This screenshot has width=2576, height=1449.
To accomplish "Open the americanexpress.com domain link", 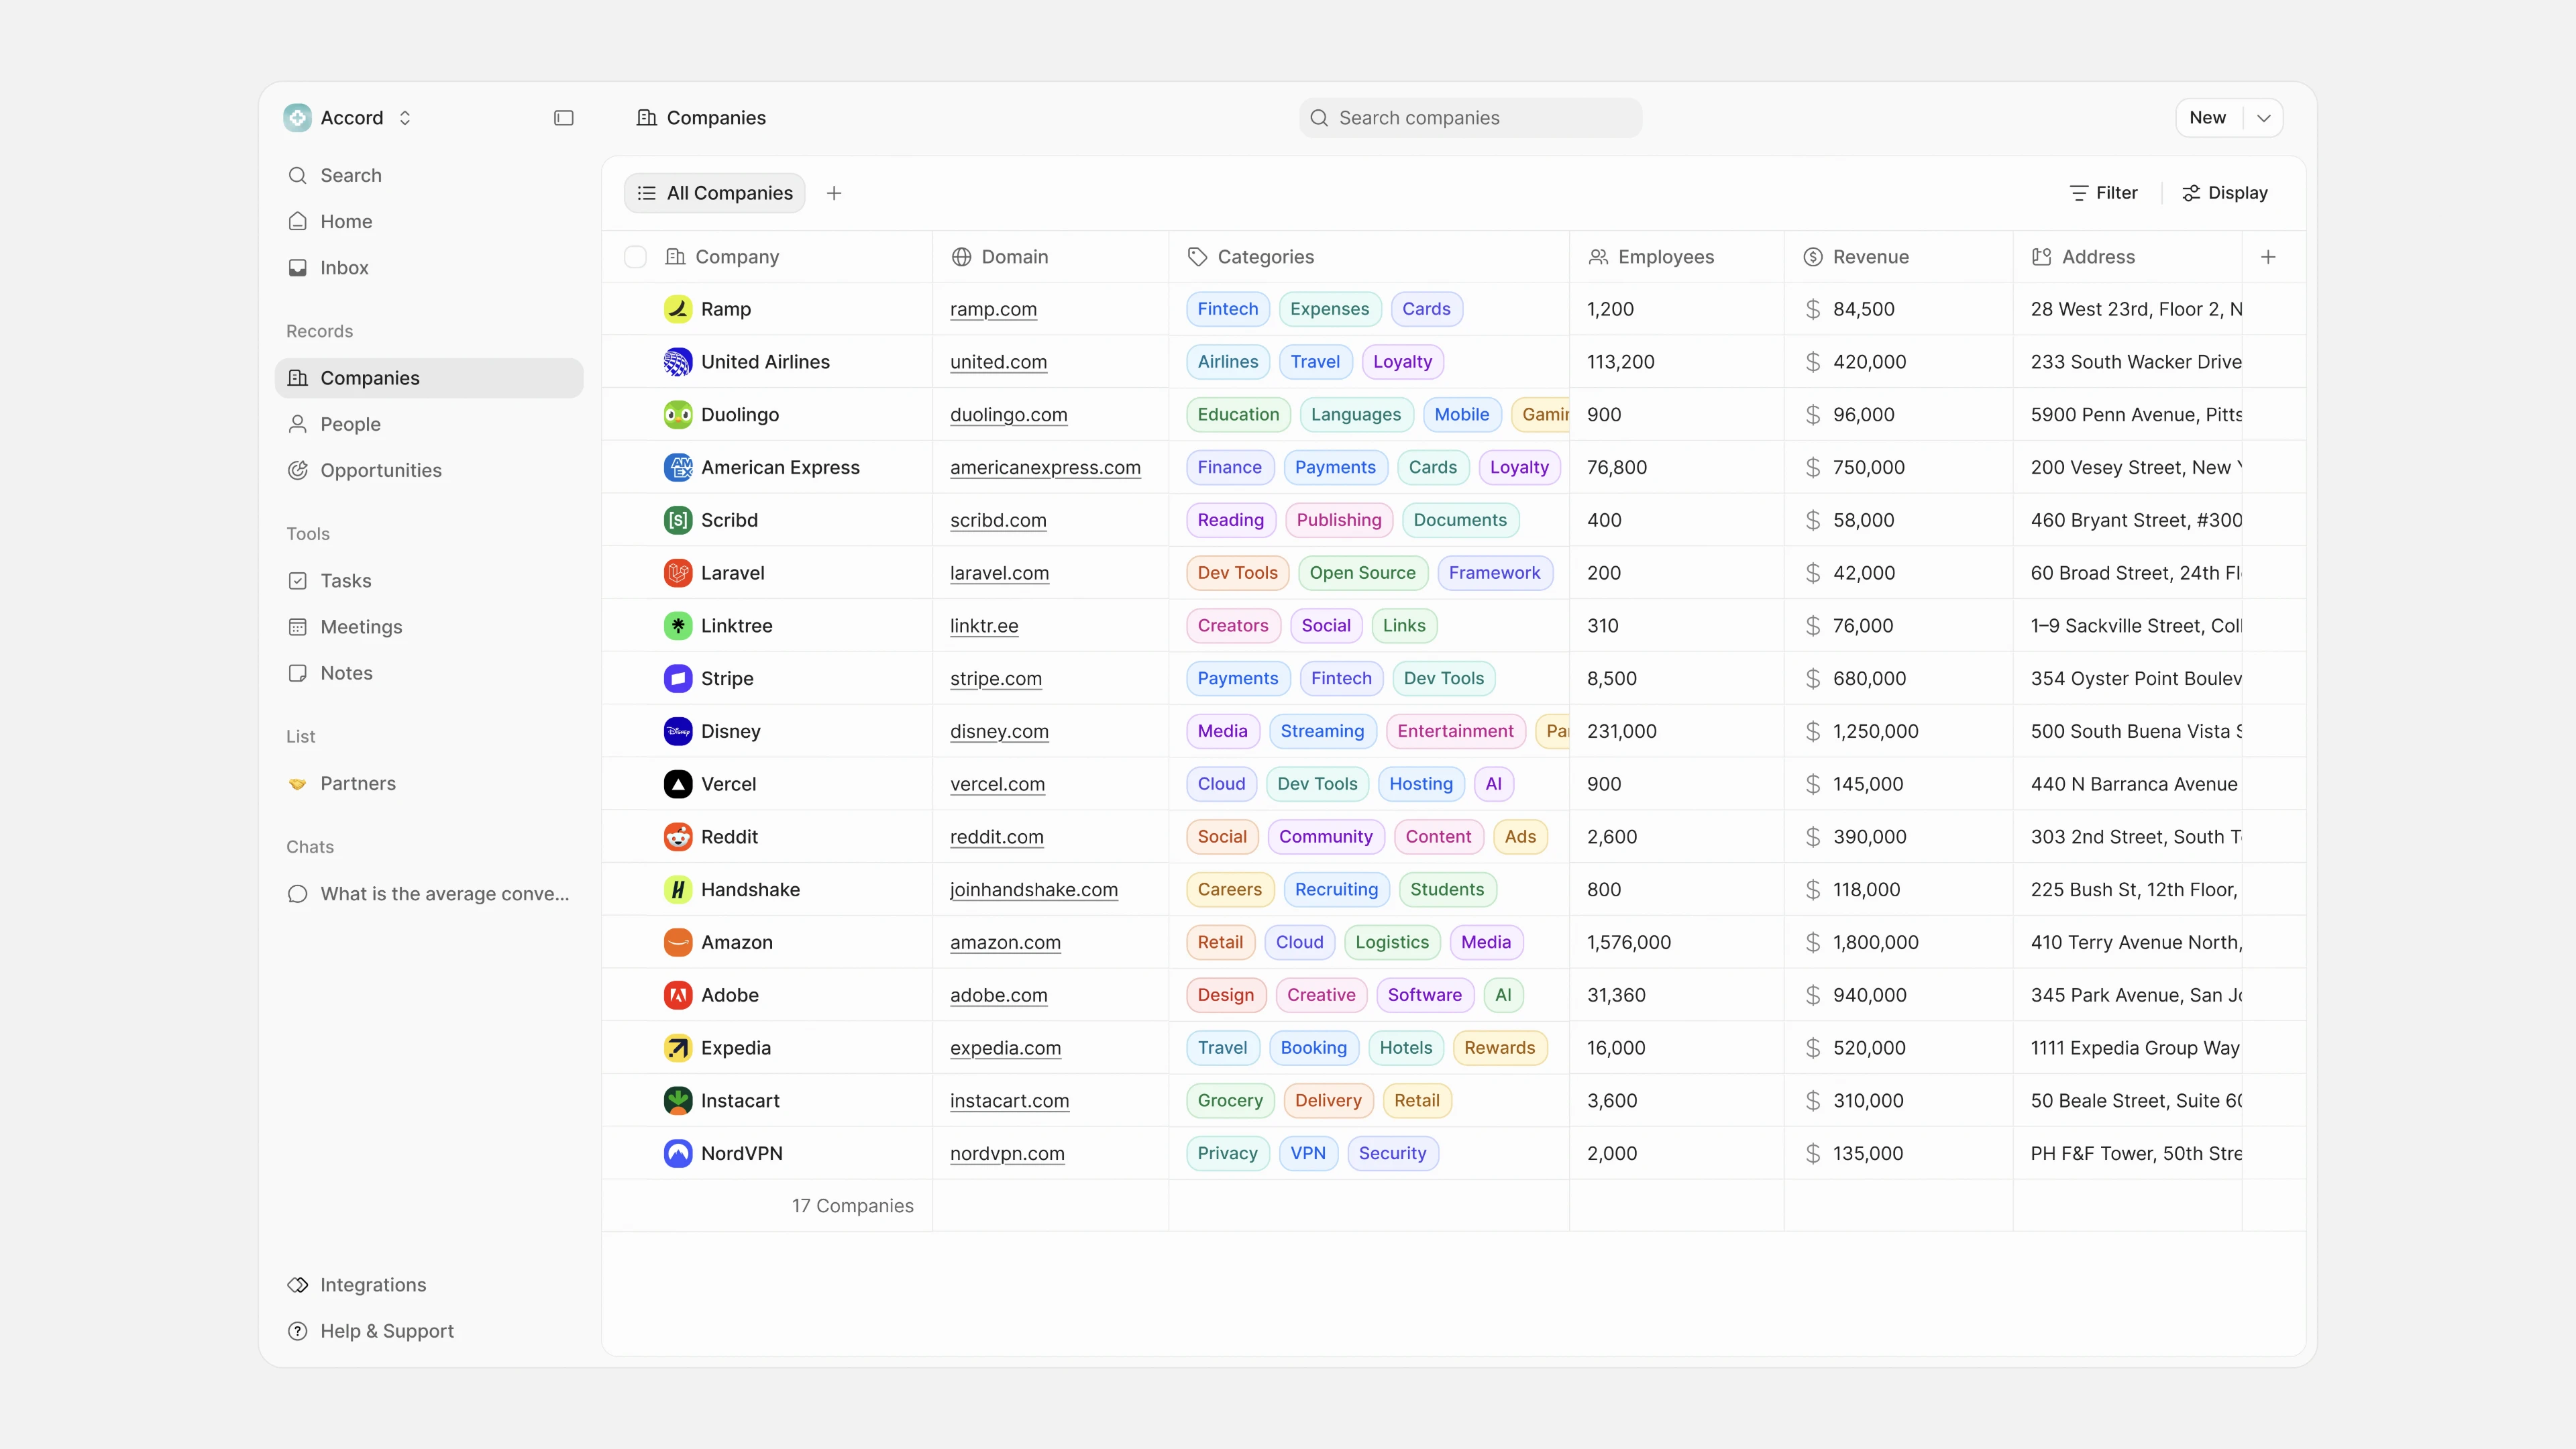I will (1045, 467).
